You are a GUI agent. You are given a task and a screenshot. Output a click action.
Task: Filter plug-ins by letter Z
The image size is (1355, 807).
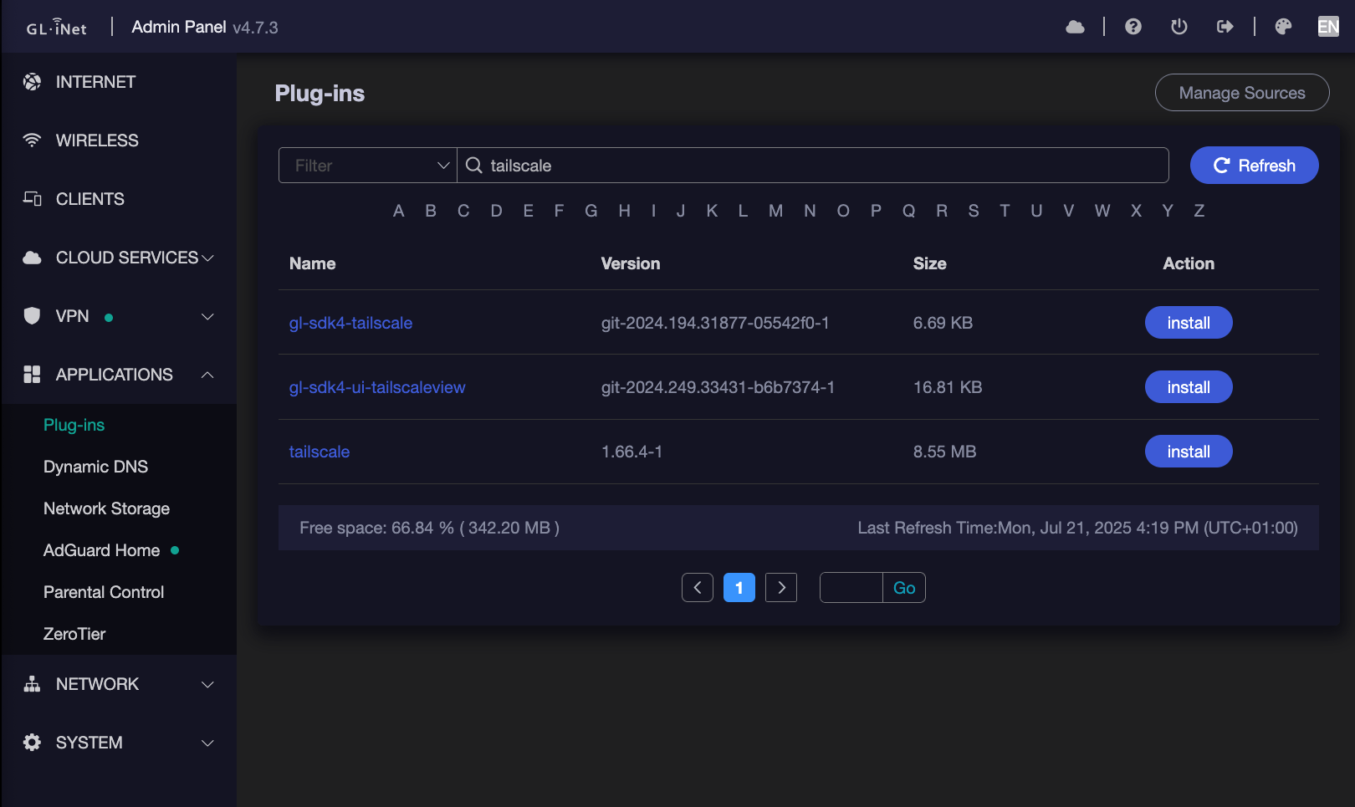pyautogui.click(x=1199, y=211)
